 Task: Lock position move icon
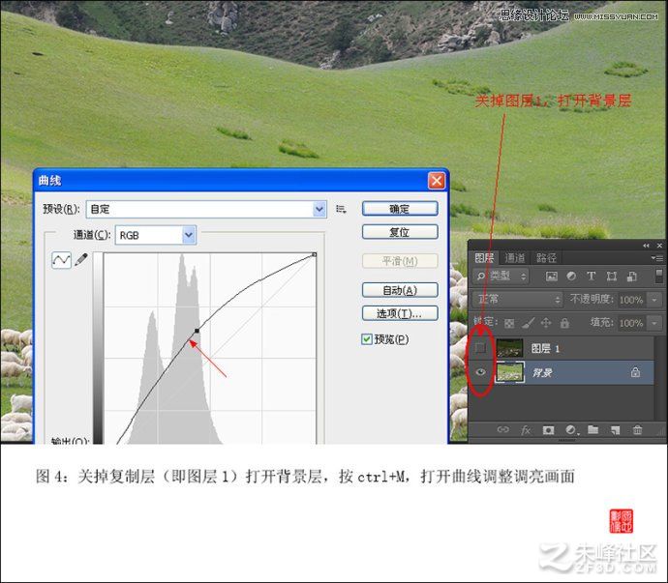pyautogui.click(x=546, y=323)
